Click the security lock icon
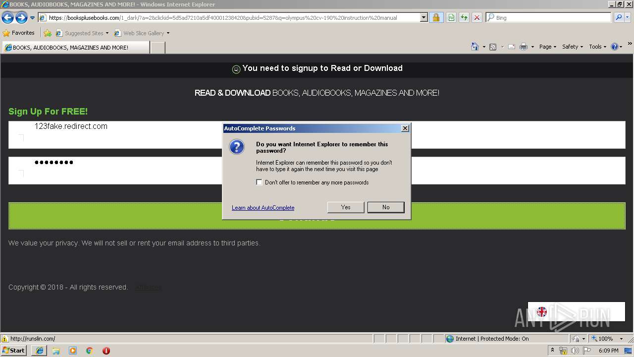The image size is (634, 357). 436,18
